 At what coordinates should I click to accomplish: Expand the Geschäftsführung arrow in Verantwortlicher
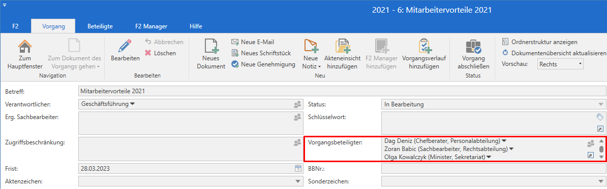tap(132, 104)
